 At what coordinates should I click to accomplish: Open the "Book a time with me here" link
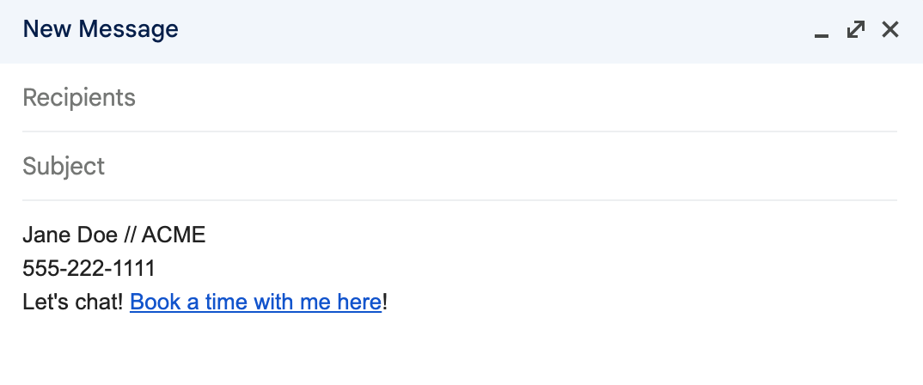255,302
